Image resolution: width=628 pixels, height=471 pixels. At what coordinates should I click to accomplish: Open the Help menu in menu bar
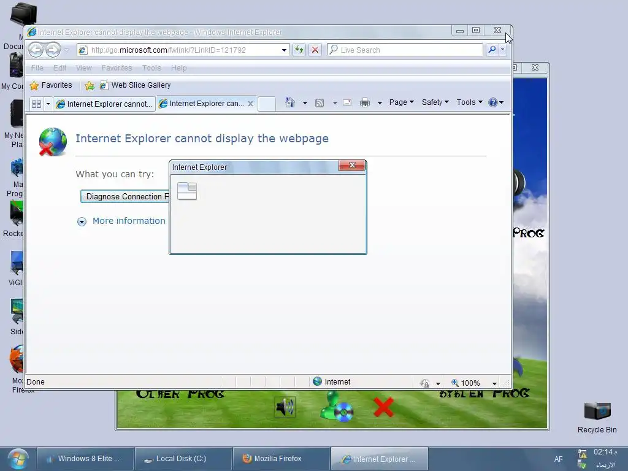178,68
